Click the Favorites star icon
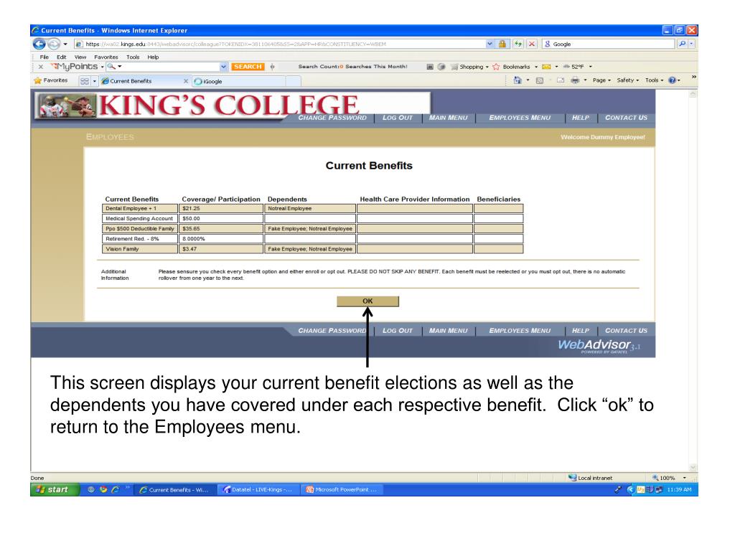 pos(38,80)
